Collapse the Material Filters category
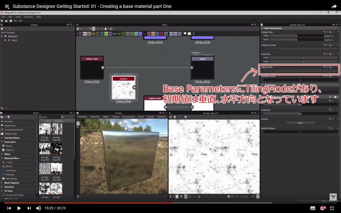Viewport: 341px width, 213px height. pos(2,158)
